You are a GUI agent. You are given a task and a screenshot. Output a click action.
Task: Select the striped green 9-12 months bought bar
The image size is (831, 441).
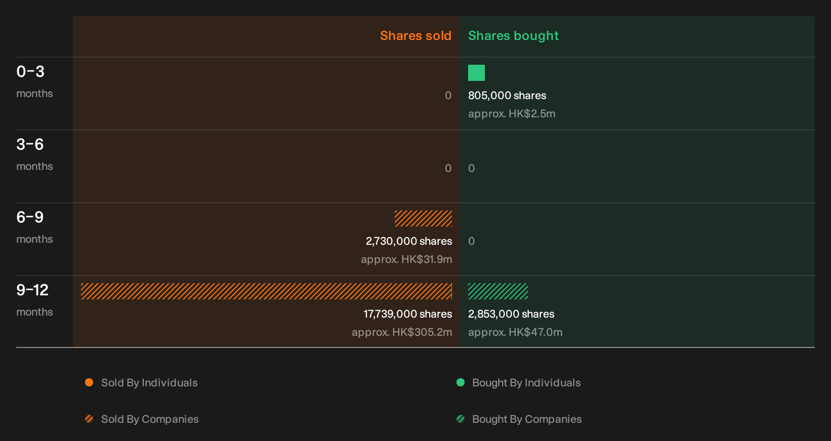[x=498, y=291]
